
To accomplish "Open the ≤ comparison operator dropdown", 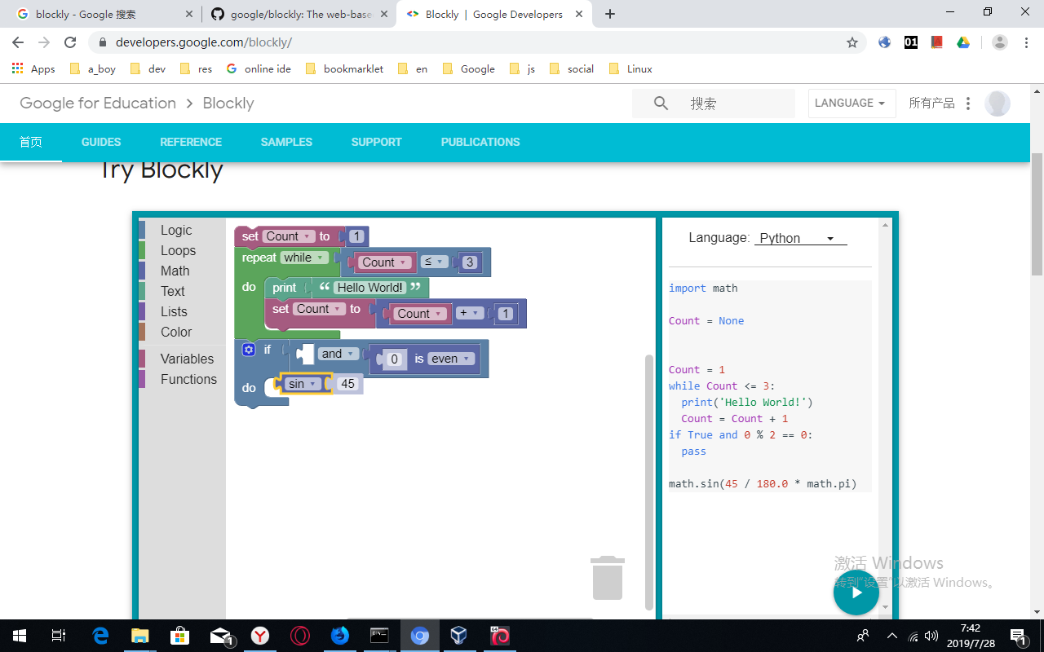I will [434, 262].
